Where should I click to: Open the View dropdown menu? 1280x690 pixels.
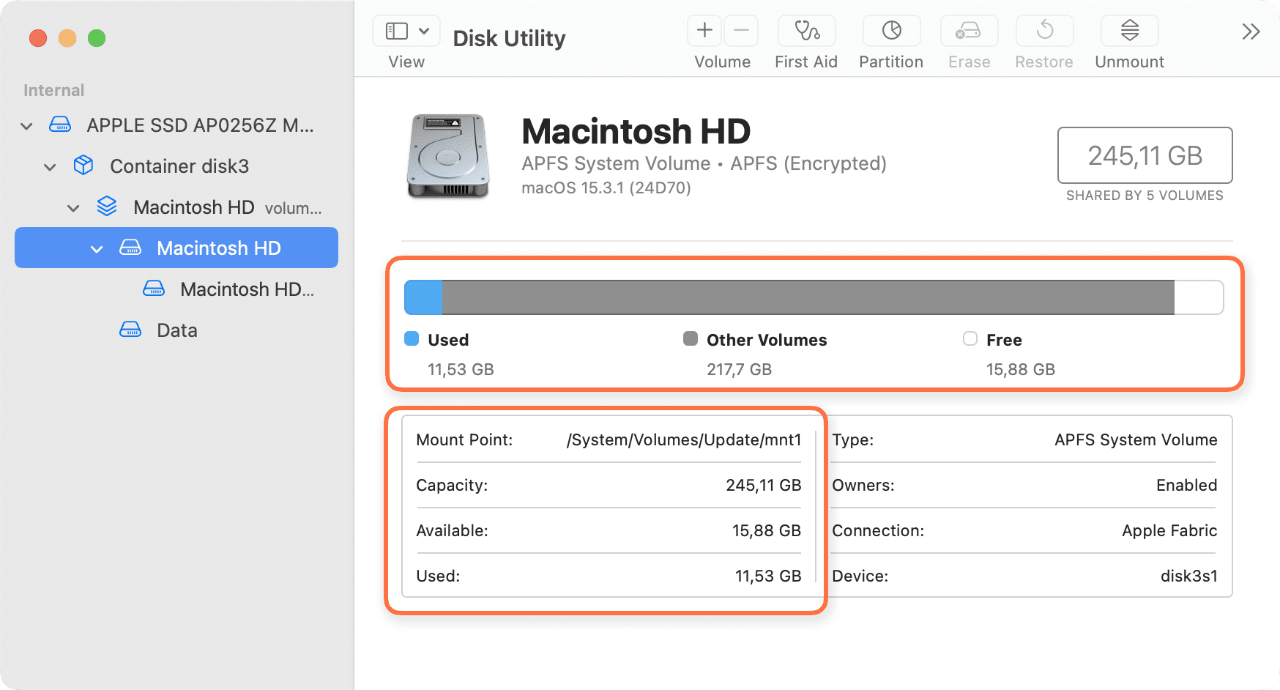click(423, 31)
